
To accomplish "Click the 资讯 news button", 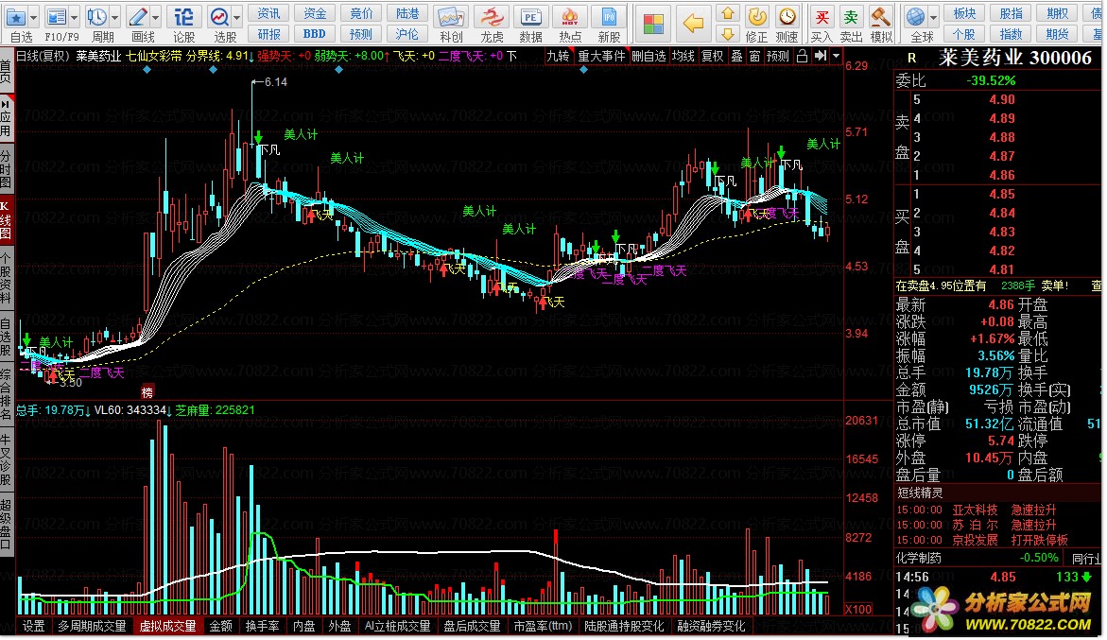I will click(269, 13).
